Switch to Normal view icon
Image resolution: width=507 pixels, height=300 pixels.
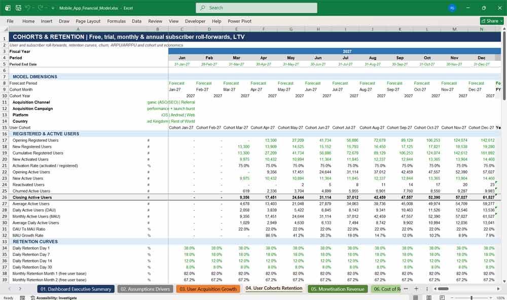[x=416, y=297]
